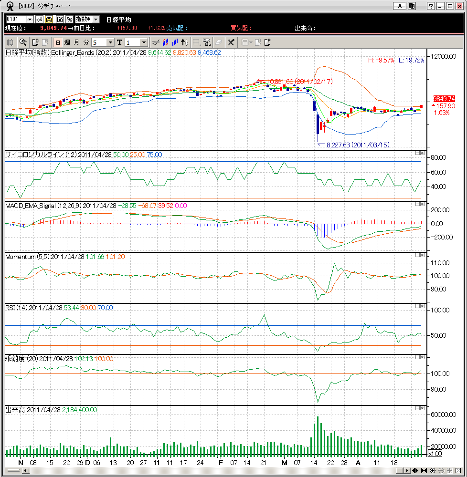467x477 pixels.
Task: Click the binoculars search icon
Action: pos(49,19)
